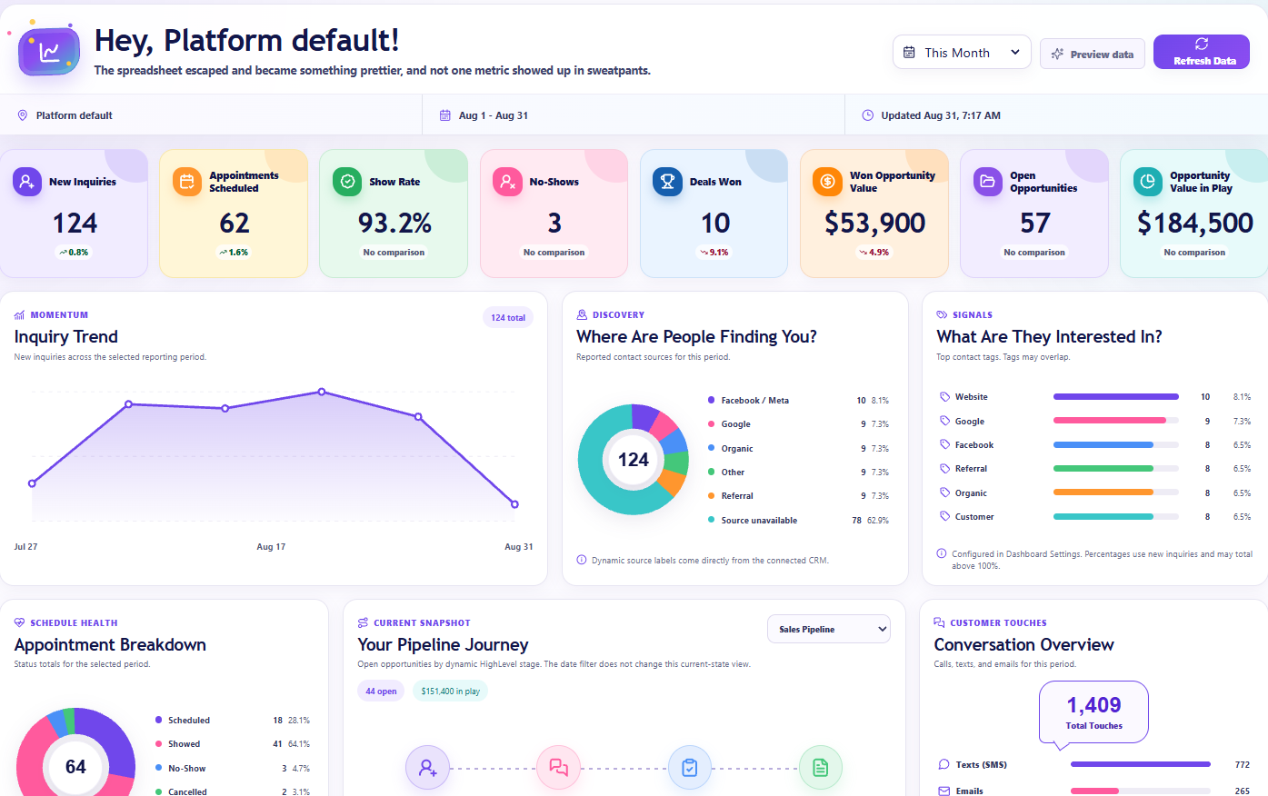Click the Website interest progress bar
This screenshot has width=1268, height=796.
tap(1115, 397)
